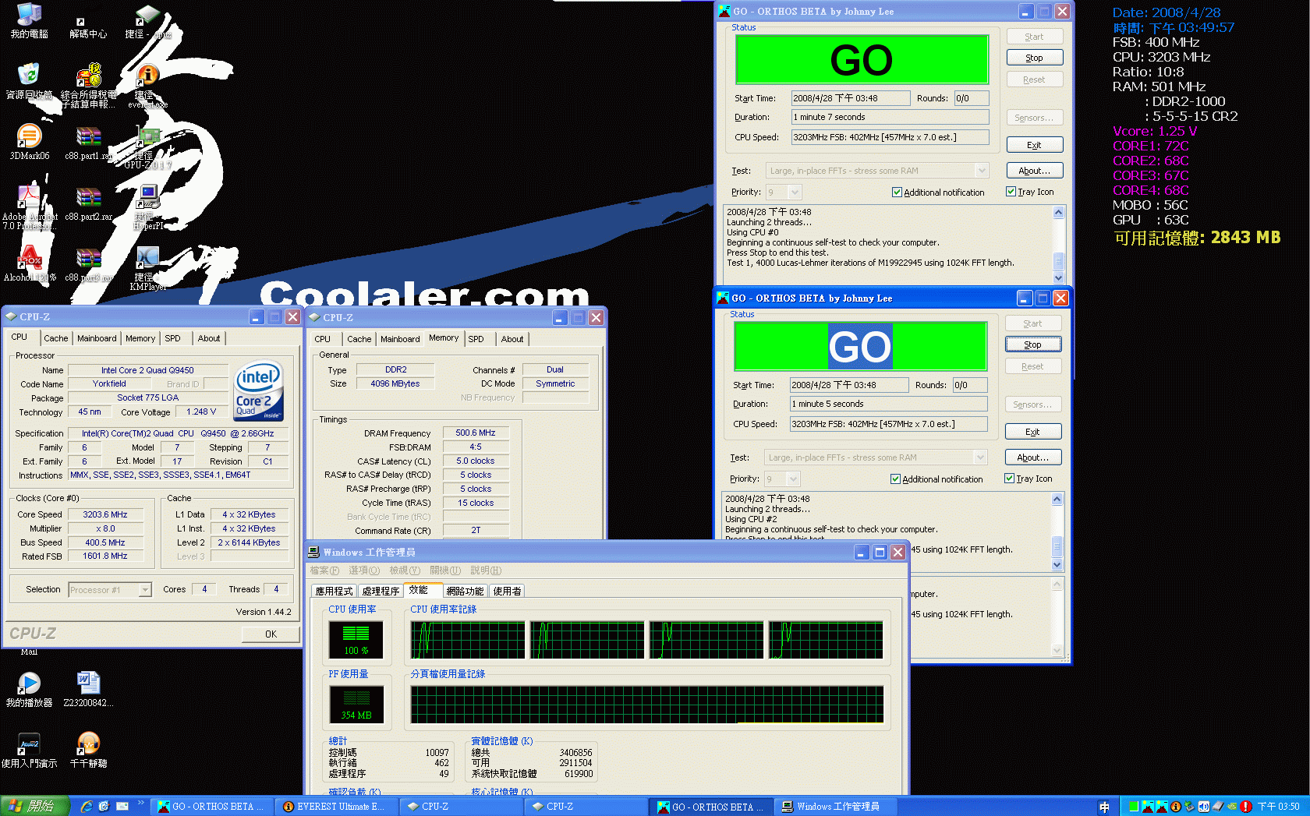
Task: Select the 我的播放器 desktop icon
Action: [29, 689]
